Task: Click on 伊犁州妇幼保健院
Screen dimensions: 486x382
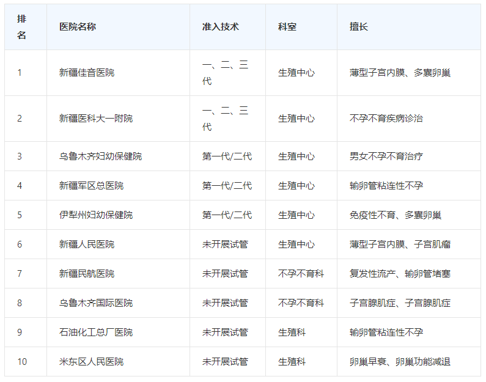Action: pyautogui.click(x=96, y=215)
